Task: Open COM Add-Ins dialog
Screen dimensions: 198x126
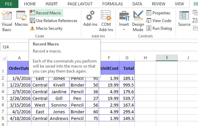Action: [106, 21]
